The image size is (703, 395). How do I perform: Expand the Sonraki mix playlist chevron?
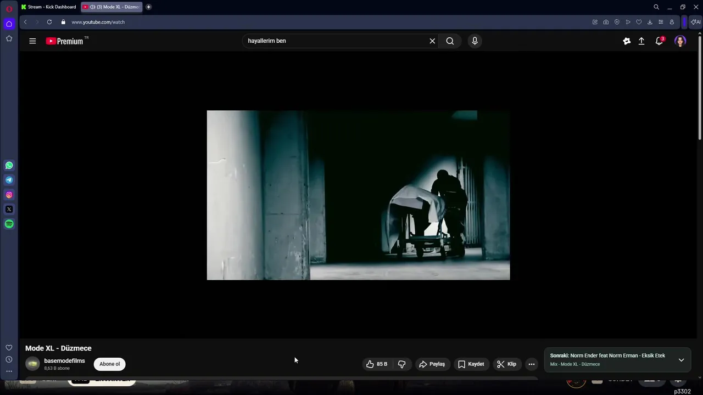pyautogui.click(x=681, y=360)
